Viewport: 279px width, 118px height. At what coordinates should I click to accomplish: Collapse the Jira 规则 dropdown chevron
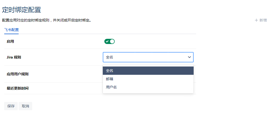(189, 57)
